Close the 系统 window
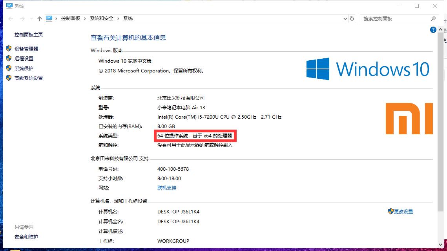Viewport: 447px width, 251px height. (435, 6)
